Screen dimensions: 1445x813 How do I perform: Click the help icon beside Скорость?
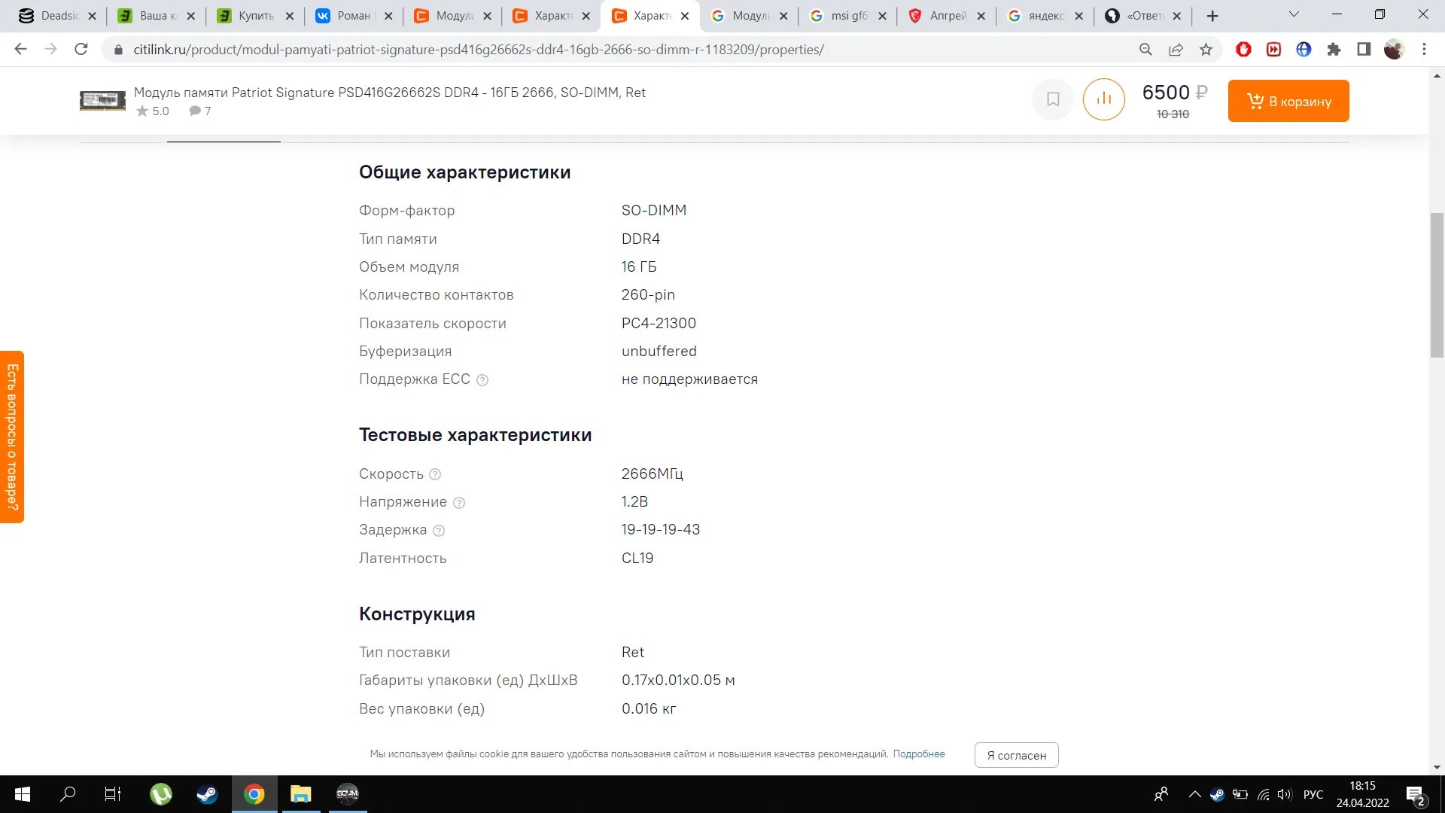click(x=435, y=474)
